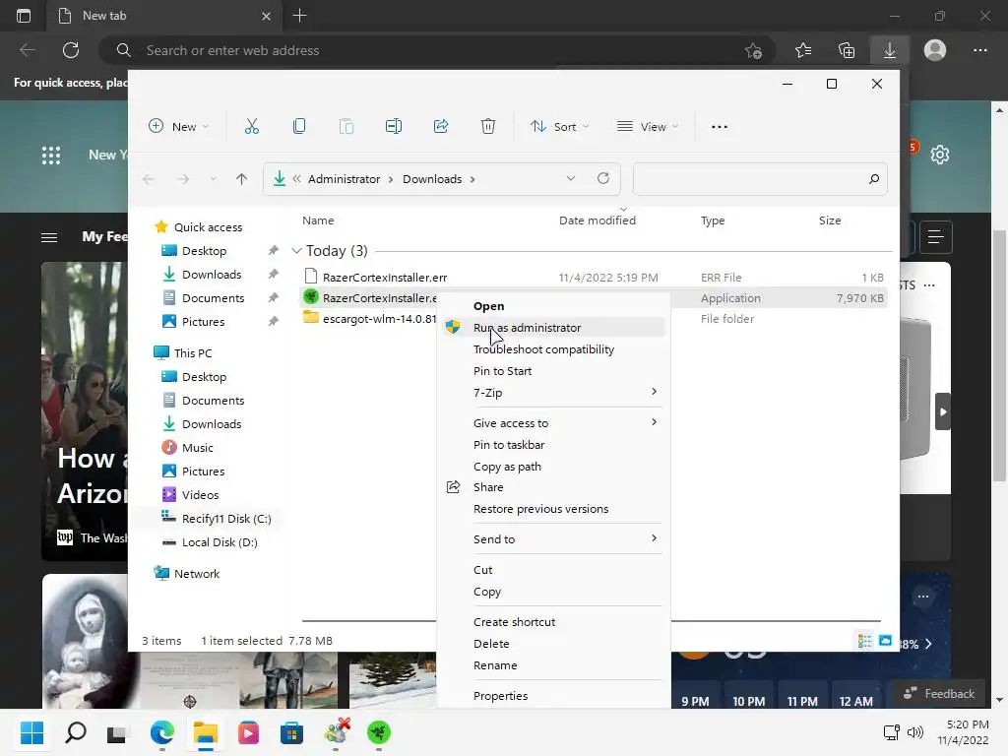Click the Delete trash icon in Explorer toolbar

click(x=488, y=127)
